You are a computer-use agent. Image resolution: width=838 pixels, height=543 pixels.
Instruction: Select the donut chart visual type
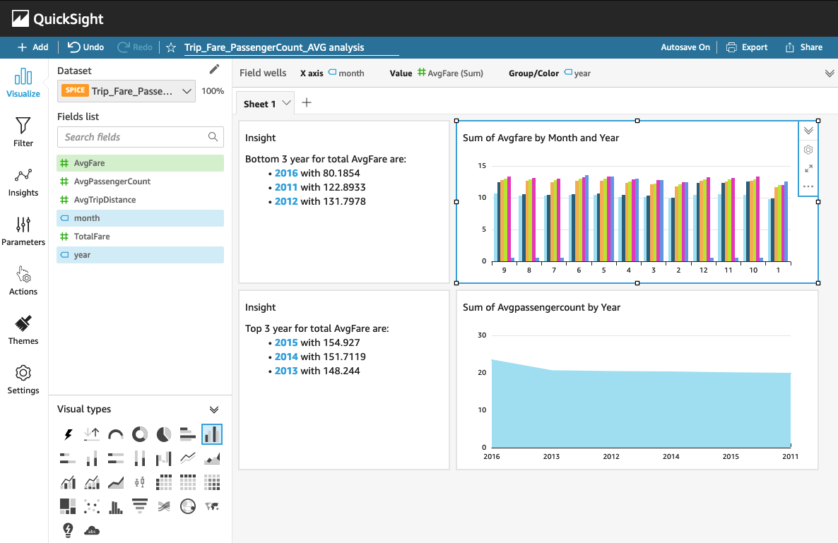click(140, 434)
